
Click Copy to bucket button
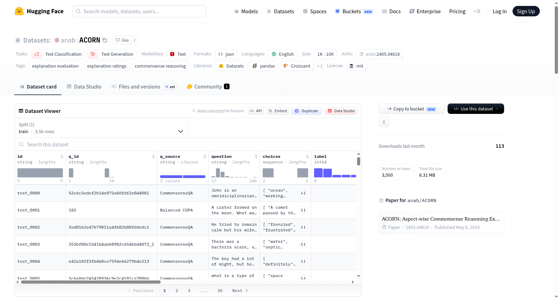[412, 109]
